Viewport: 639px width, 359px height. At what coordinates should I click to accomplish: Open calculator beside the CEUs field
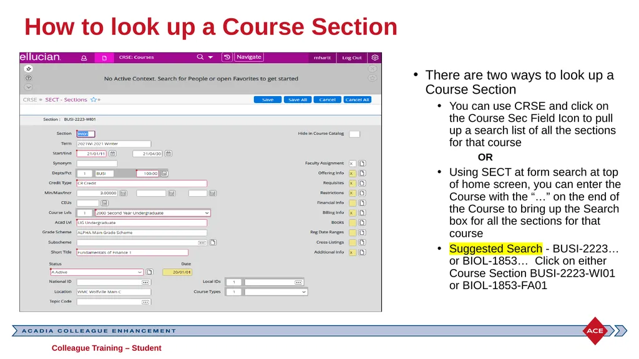[x=105, y=203]
